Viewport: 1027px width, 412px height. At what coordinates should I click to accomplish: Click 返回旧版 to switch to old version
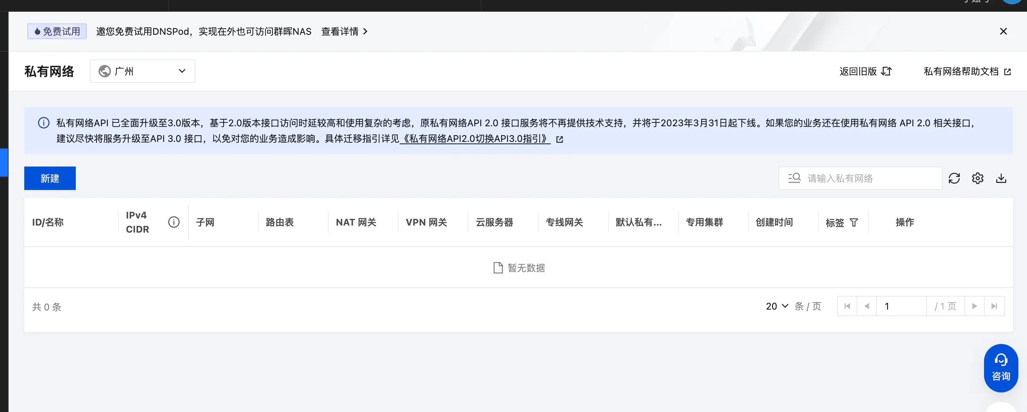[858, 72]
